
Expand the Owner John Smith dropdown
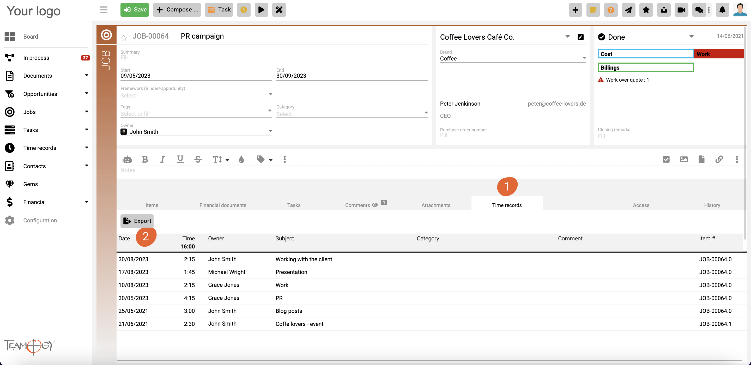coord(270,131)
